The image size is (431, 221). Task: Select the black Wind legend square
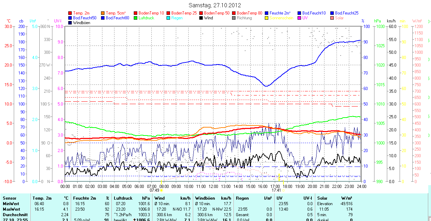pos(201,18)
